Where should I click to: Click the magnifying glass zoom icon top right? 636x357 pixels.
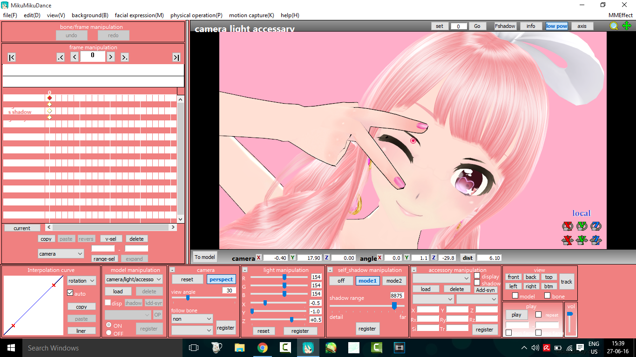613,26
